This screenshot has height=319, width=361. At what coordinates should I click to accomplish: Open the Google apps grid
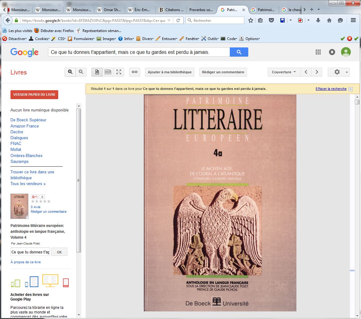tap(318, 52)
